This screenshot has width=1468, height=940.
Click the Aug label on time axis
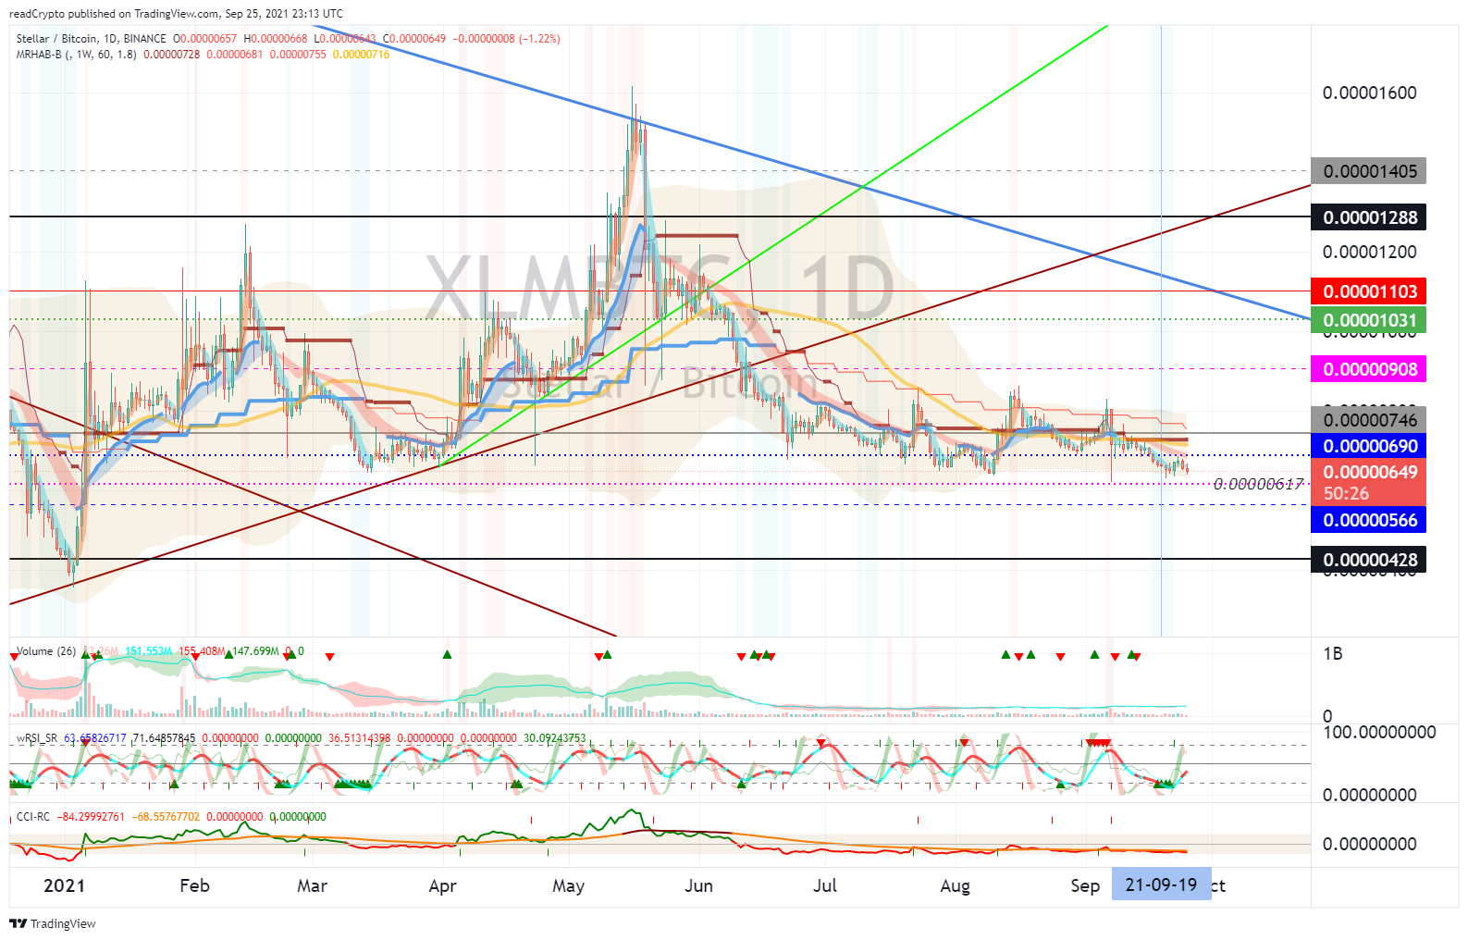coord(956,885)
